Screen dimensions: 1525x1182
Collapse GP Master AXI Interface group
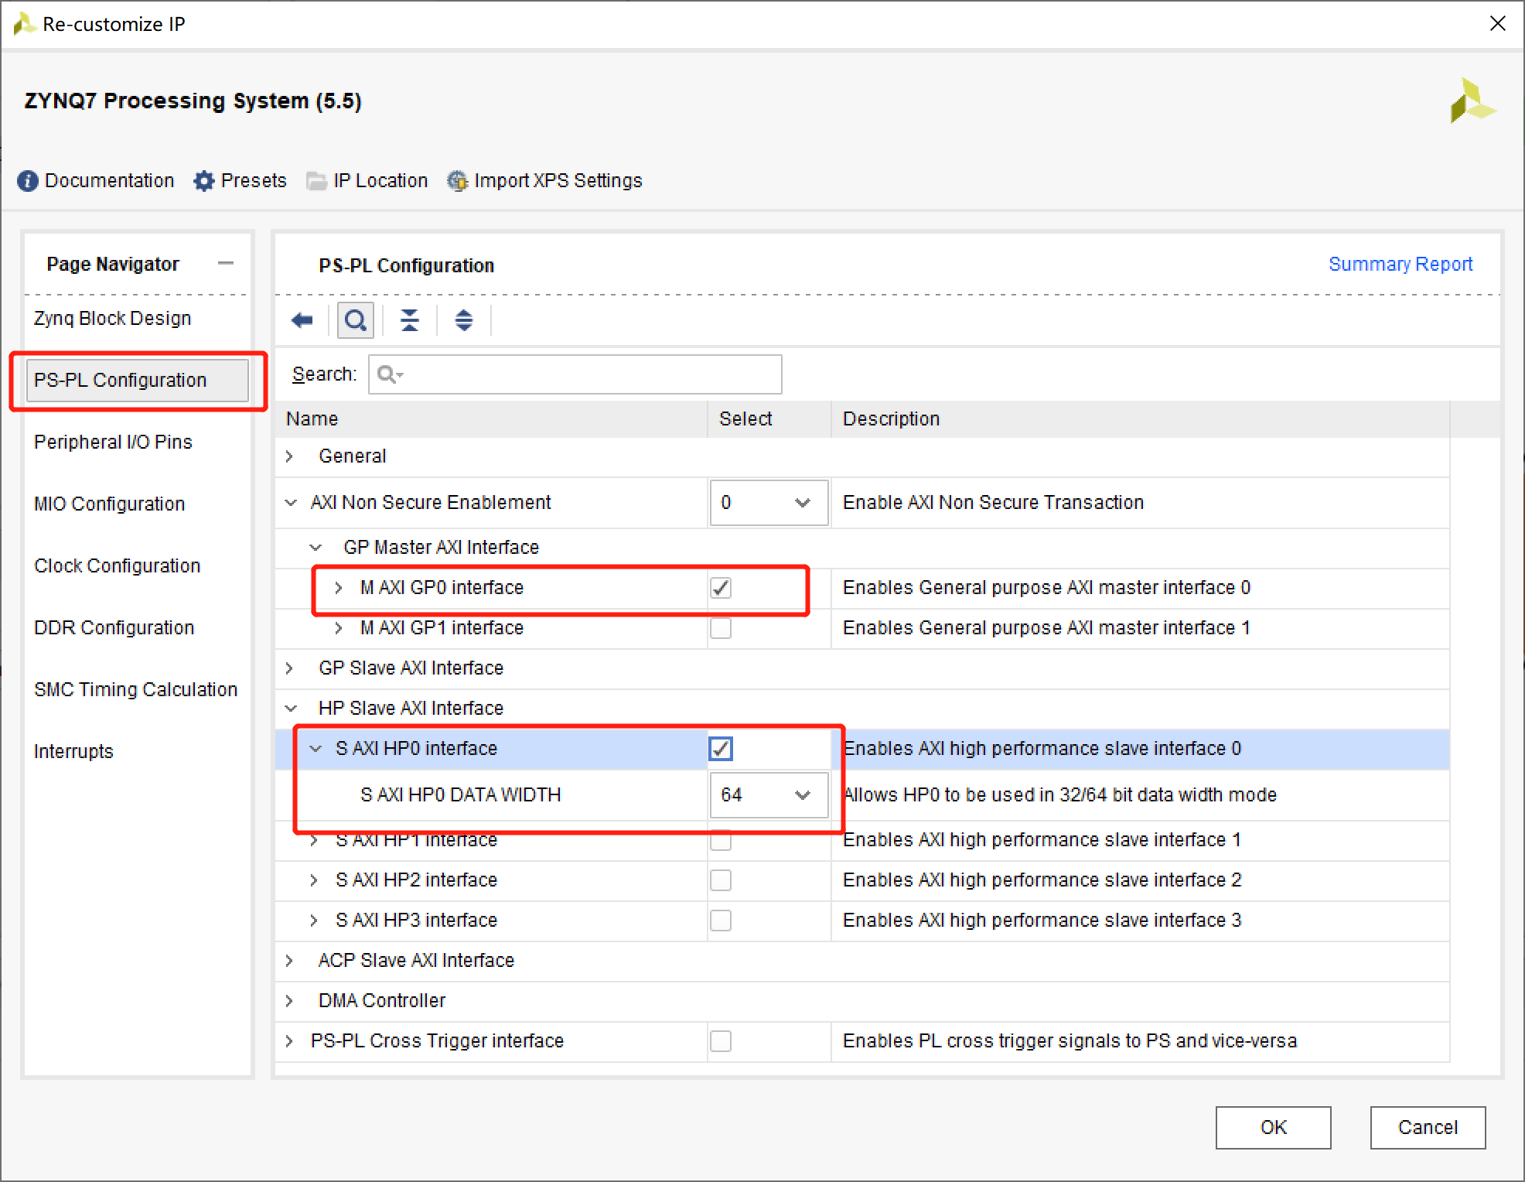pyautogui.click(x=316, y=548)
